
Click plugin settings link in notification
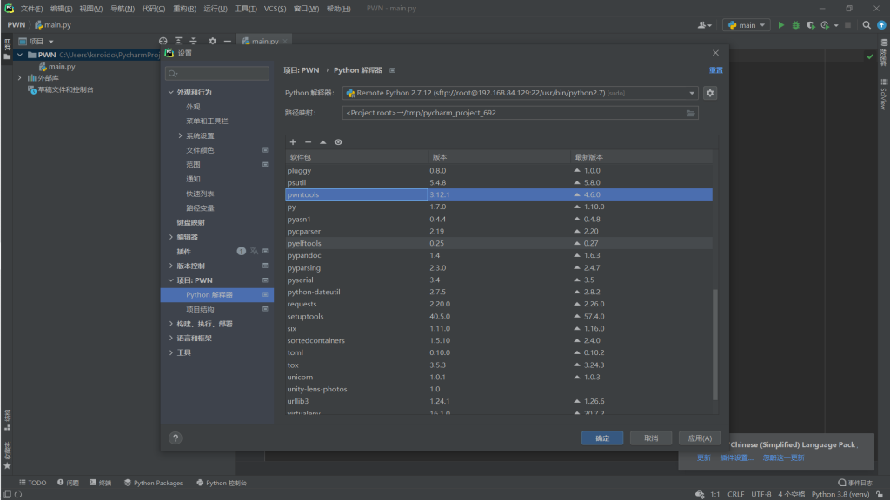pos(737,458)
